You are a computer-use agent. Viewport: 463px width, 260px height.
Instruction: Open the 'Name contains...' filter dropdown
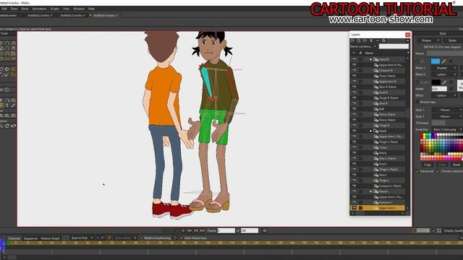(363, 46)
